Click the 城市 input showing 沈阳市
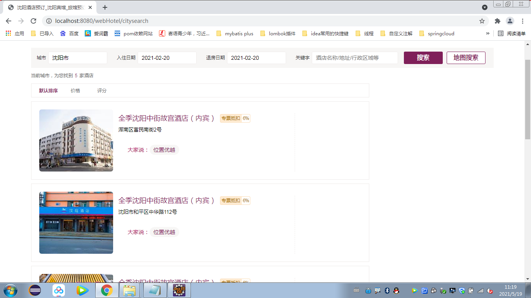 78,58
